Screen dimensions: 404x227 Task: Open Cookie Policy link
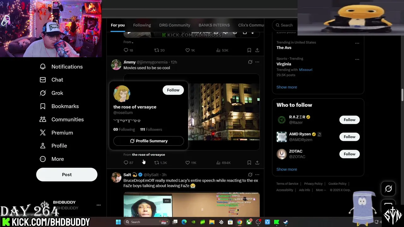[337, 184]
